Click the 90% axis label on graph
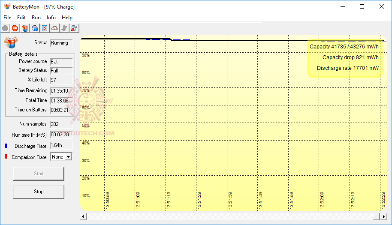Image resolution: width=392 pixels, height=225 pixels. click(x=86, y=55)
